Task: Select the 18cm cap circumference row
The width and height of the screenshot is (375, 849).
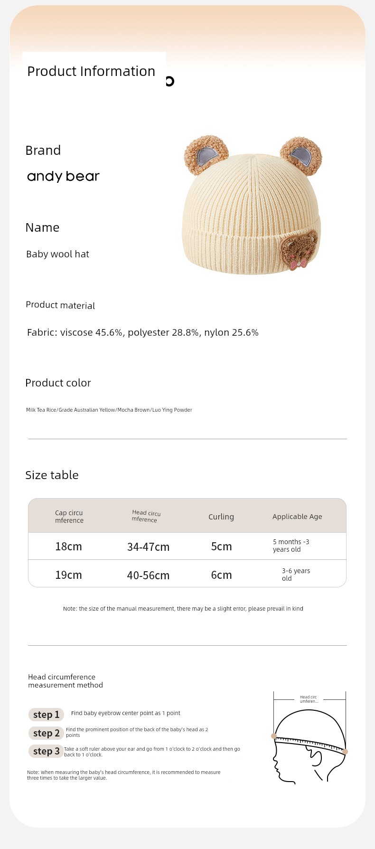Action: [187, 546]
